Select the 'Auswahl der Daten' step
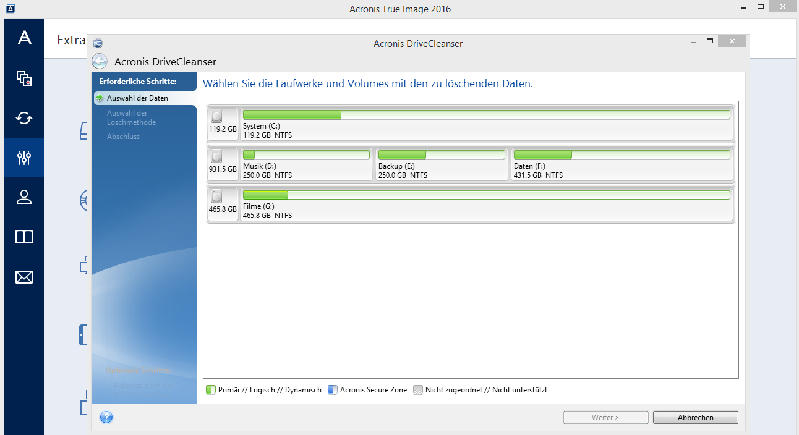This screenshot has height=435, width=799. point(137,98)
